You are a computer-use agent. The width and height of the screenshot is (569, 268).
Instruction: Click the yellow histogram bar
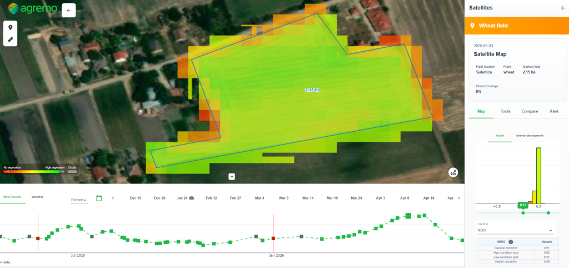coord(534,197)
